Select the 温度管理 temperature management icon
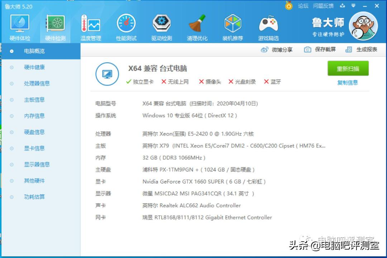The image size is (387, 258). click(91, 25)
